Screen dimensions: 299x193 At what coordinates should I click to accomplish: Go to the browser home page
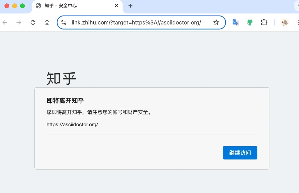click(47, 22)
